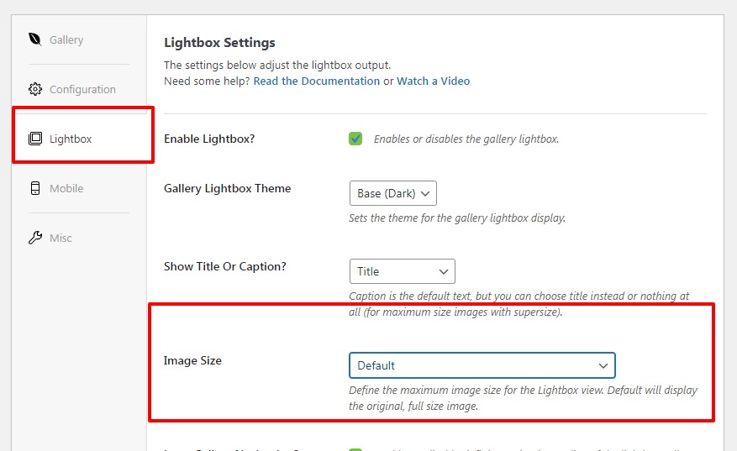Toggle the partially visible checkbox at bottom
This screenshot has width=737, height=451.
click(355, 449)
